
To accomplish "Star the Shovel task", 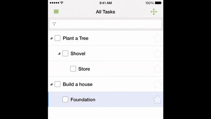I will coord(157,54).
